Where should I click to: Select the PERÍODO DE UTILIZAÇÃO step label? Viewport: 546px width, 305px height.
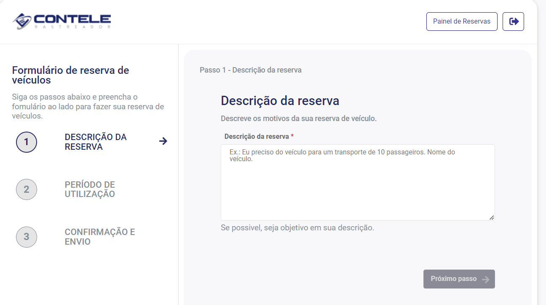[90, 189]
